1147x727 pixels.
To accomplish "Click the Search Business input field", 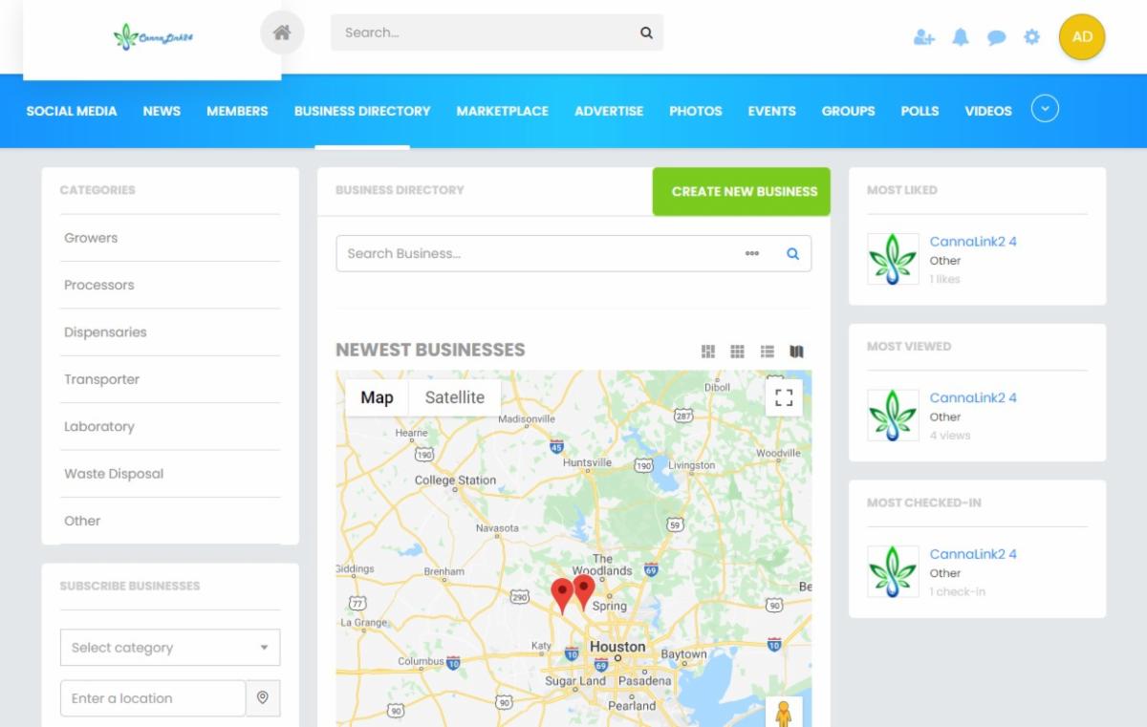I will tap(535, 254).
